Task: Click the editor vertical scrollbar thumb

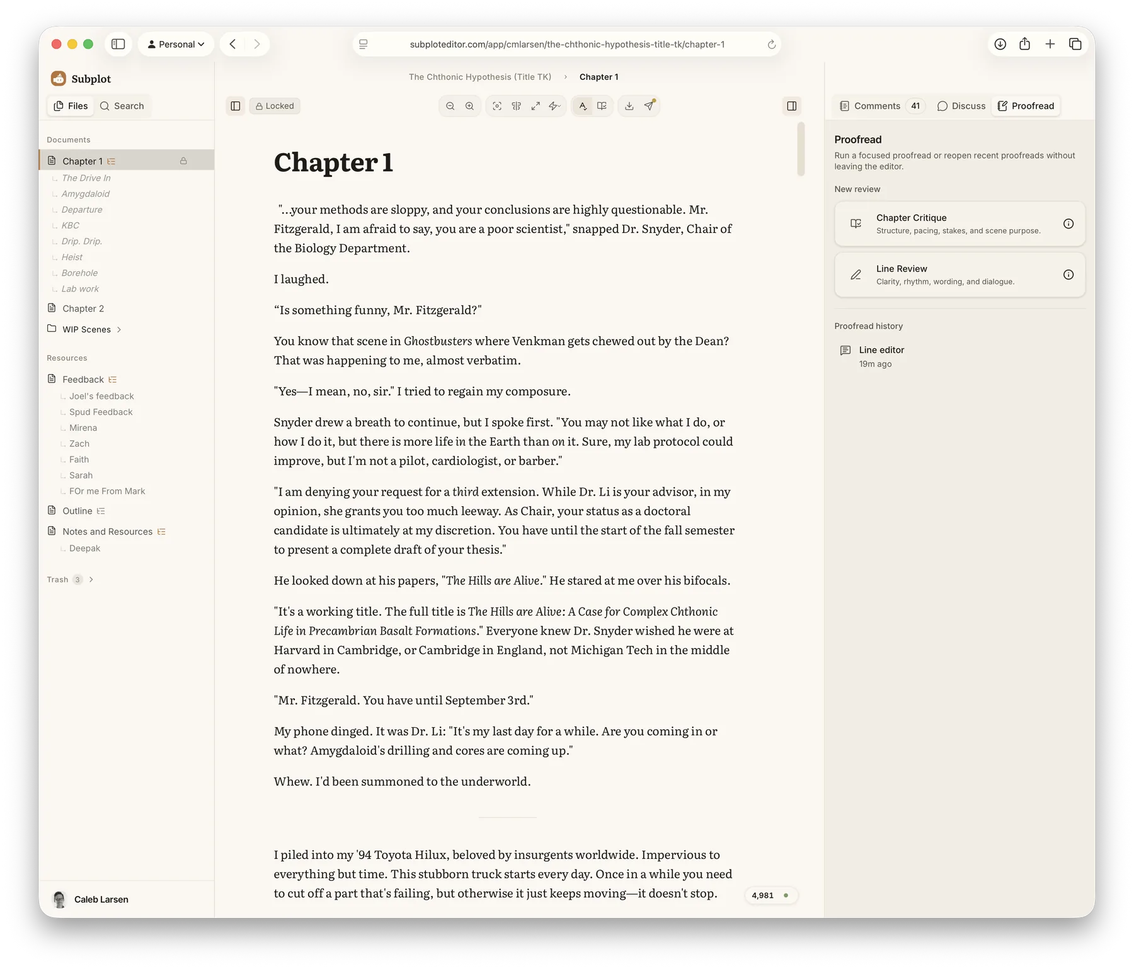Action: click(801, 149)
